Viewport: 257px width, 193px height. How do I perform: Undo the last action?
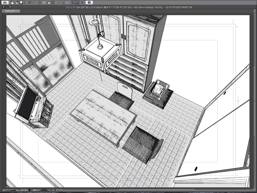click(x=29, y=3)
